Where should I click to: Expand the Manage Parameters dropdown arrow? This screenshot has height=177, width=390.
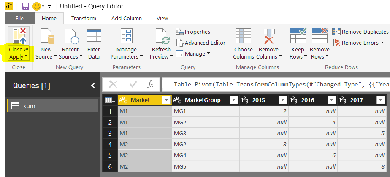pos(141,56)
